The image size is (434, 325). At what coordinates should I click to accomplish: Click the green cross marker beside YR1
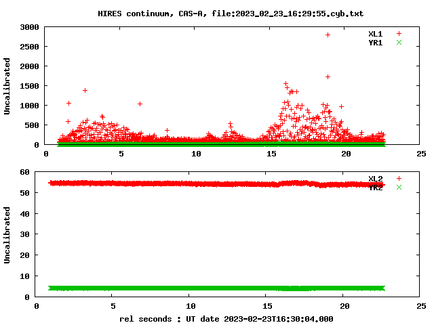tap(399, 42)
